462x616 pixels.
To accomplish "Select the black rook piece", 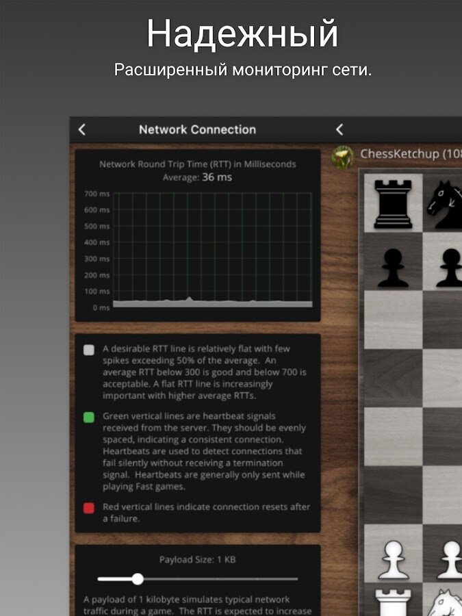I will [x=393, y=203].
